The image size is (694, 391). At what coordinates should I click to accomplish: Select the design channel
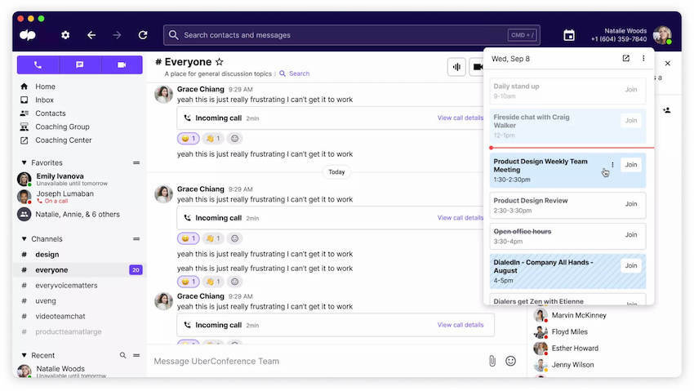80,255
